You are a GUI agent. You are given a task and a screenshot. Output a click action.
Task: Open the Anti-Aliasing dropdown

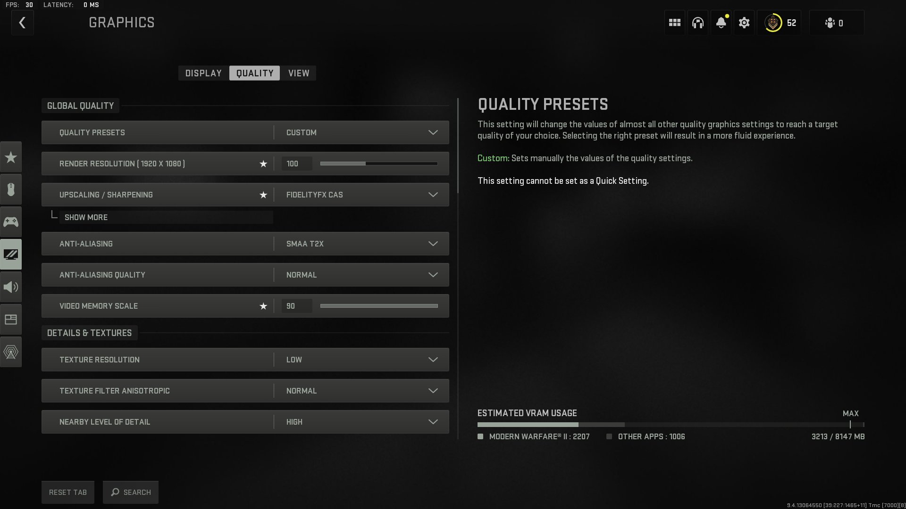point(360,244)
